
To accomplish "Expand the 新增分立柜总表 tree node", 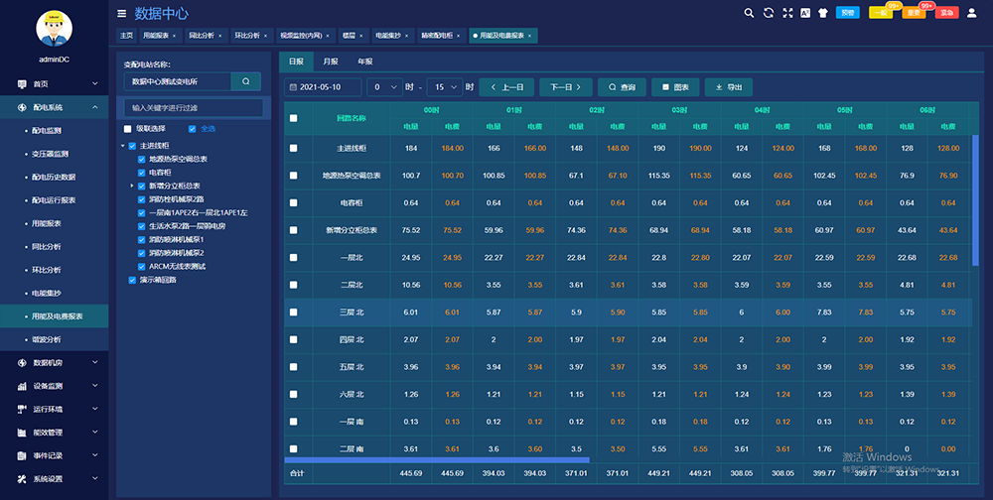I will click(x=131, y=186).
